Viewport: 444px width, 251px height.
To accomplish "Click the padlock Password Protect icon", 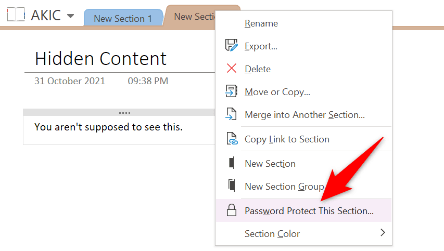I will click(231, 210).
